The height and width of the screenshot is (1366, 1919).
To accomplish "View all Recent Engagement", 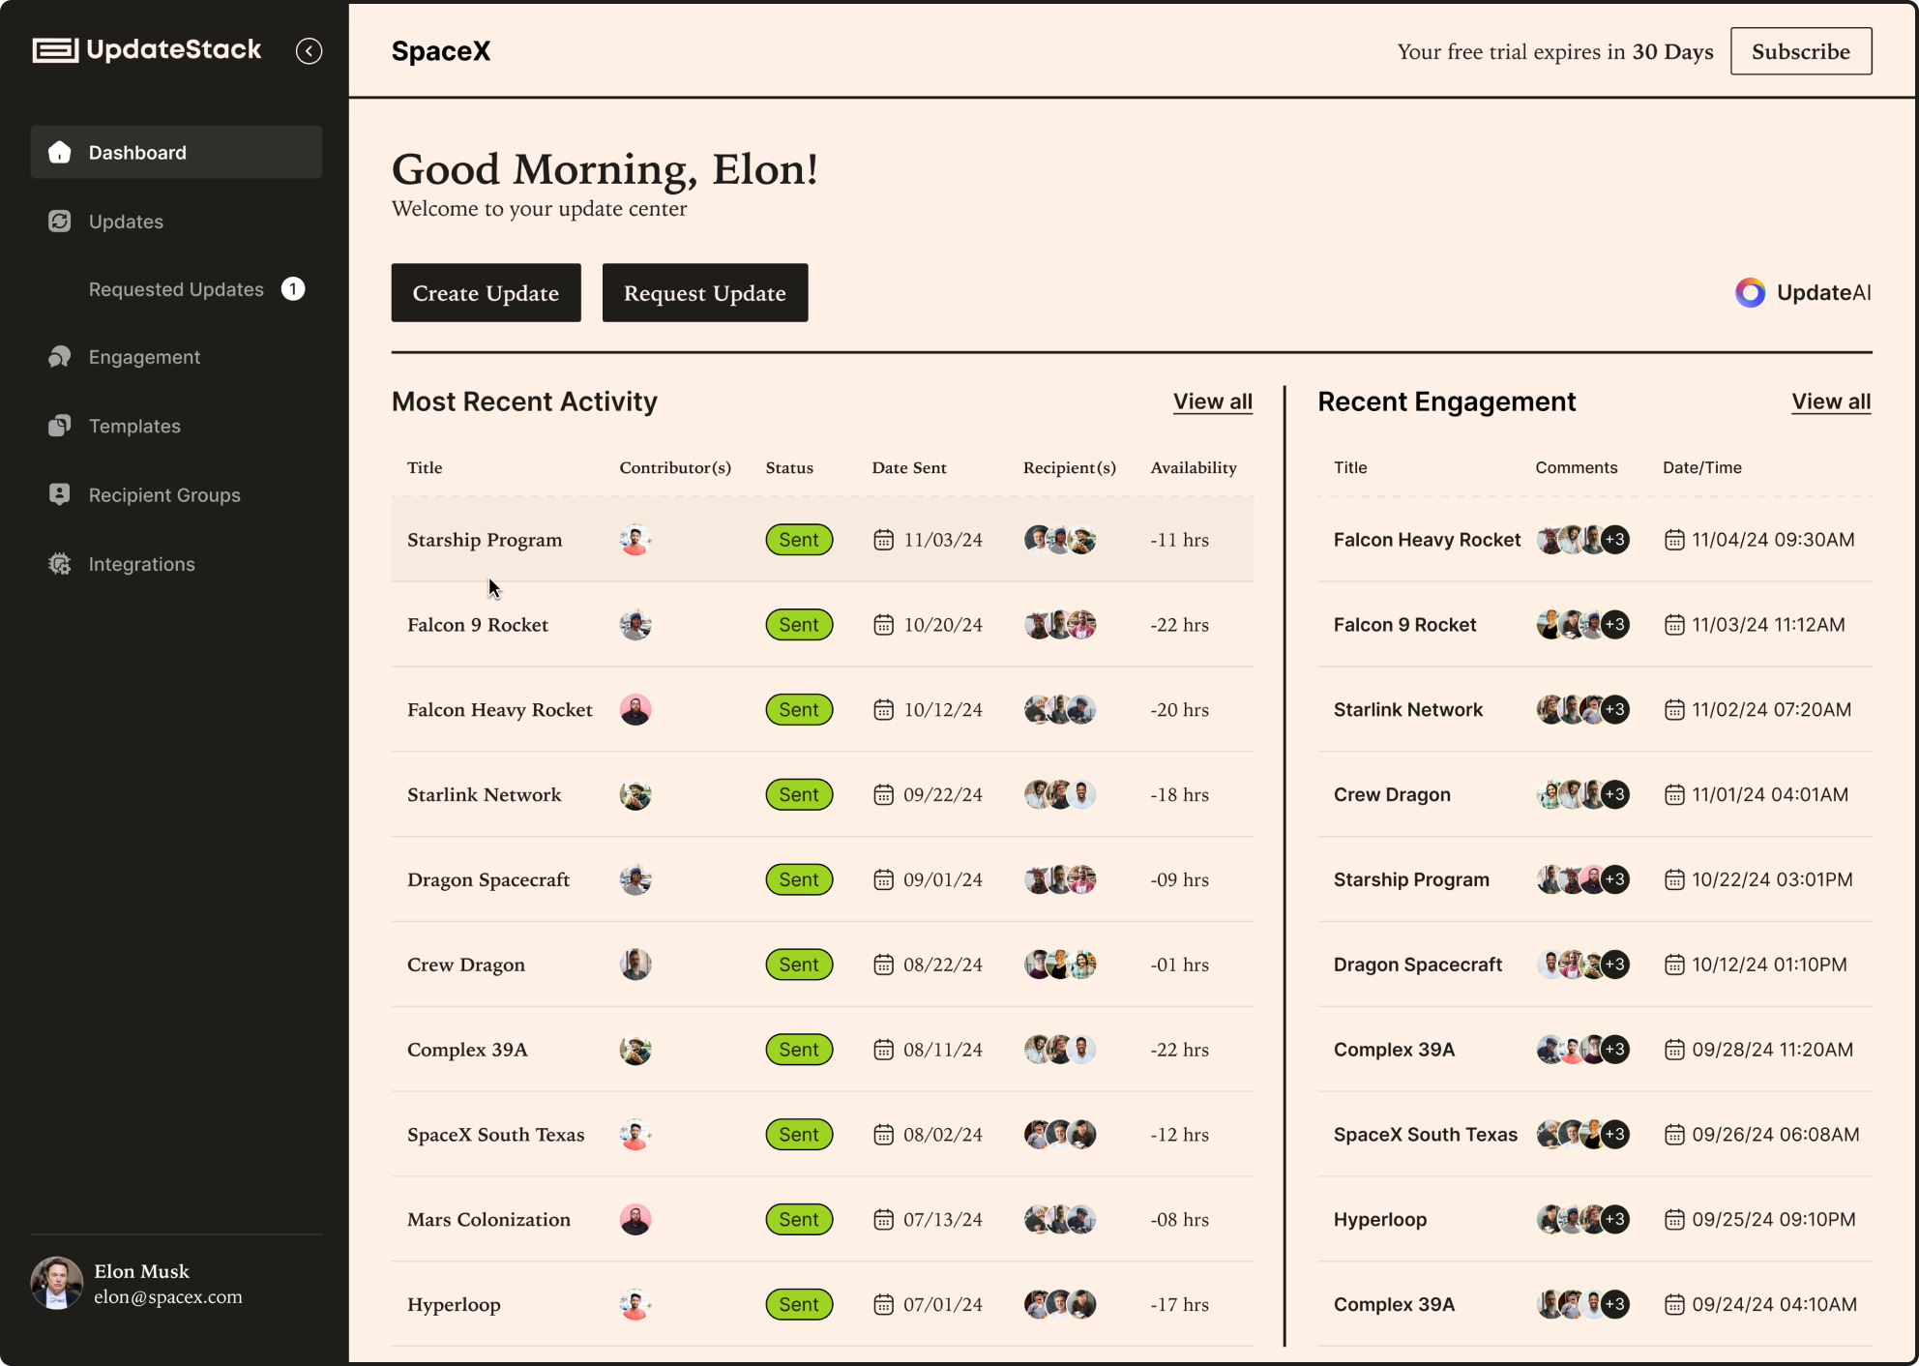I will pyautogui.click(x=1831, y=401).
